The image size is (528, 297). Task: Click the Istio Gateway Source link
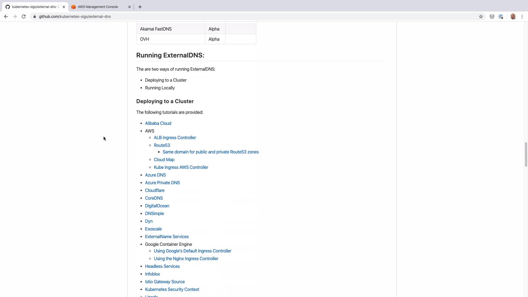165,282
